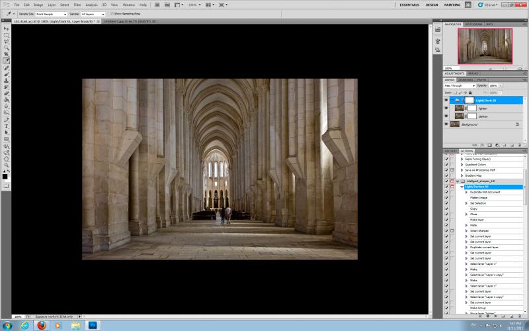Open the Sample All Layers dropdown
Viewport: 529px width, 331px height.
(93, 14)
